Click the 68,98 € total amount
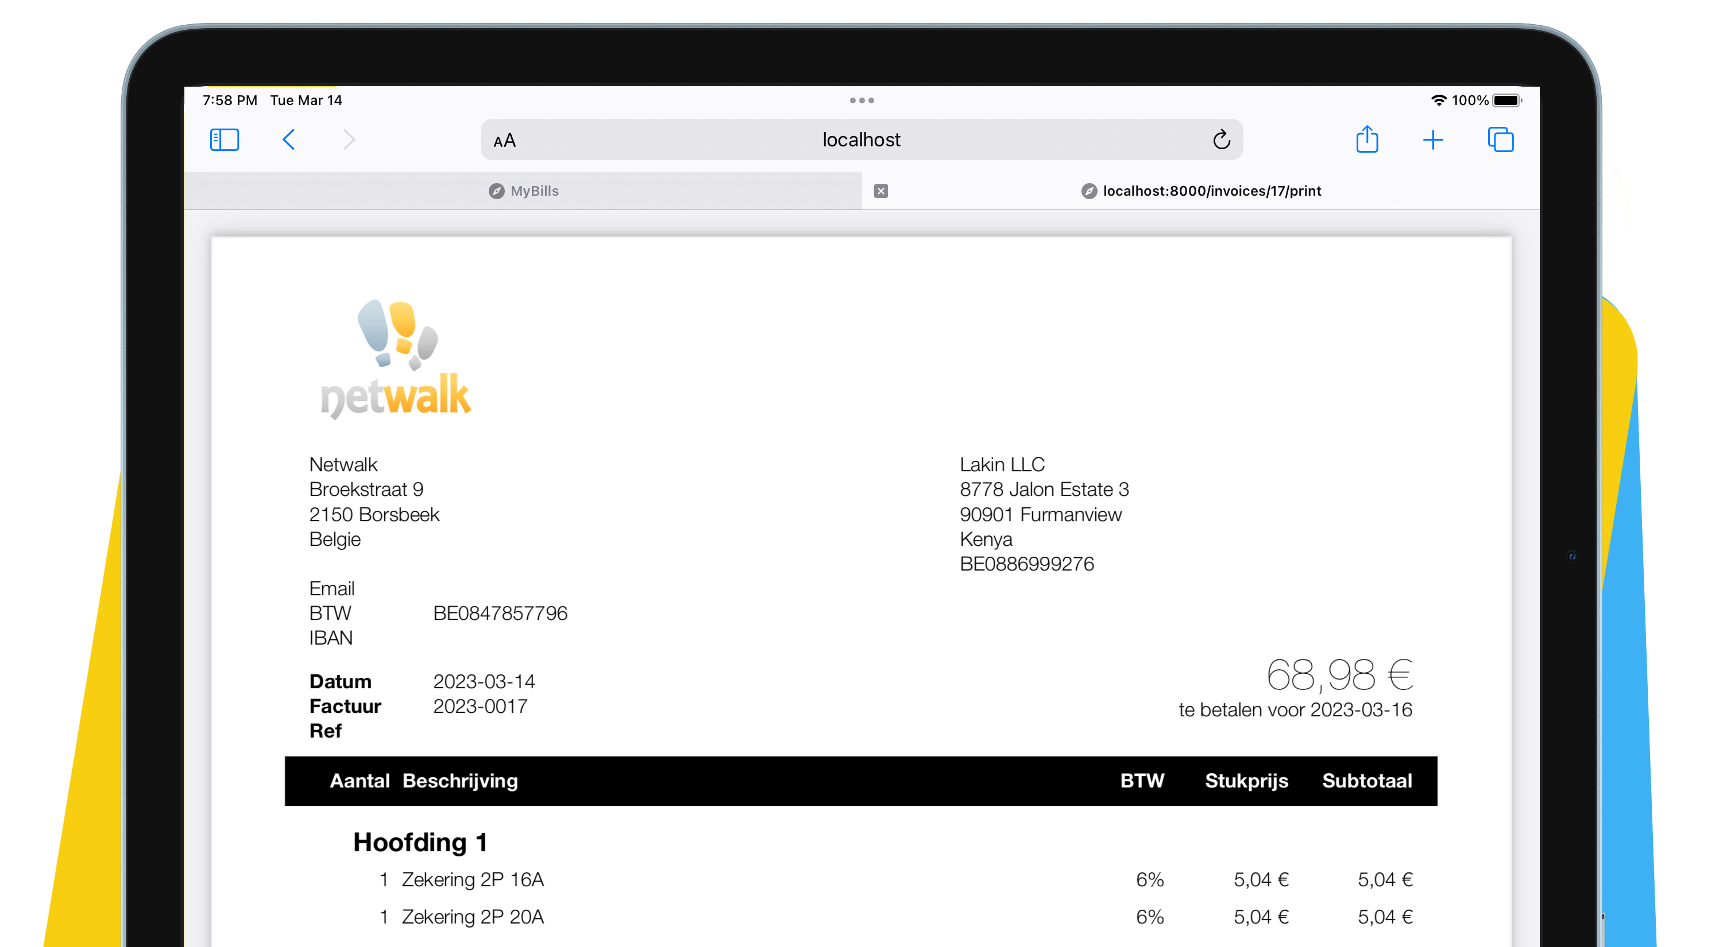 coord(1339,674)
